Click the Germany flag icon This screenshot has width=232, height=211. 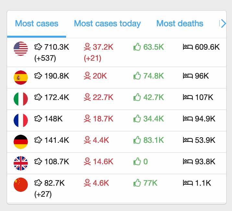[21, 142]
